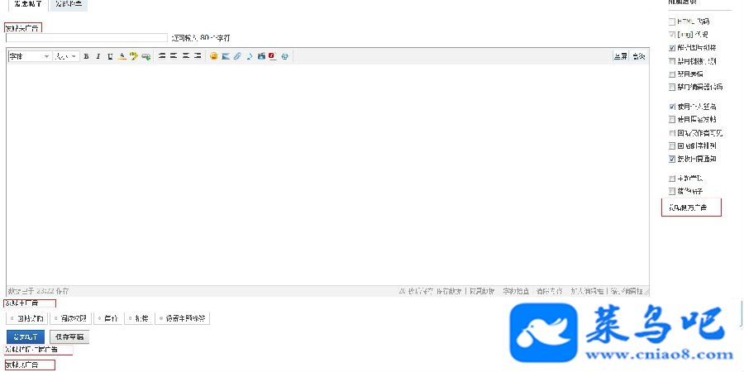This screenshot has height=372, width=744.
Task: Toggle the checkbox below personal signature
Action: click(671, 120)
